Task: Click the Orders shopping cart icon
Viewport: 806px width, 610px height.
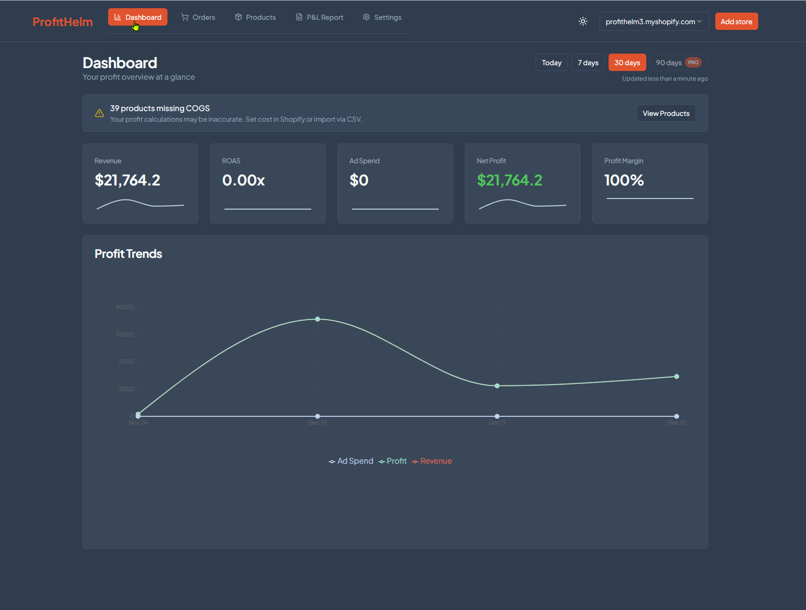Action: click(184, 17)
